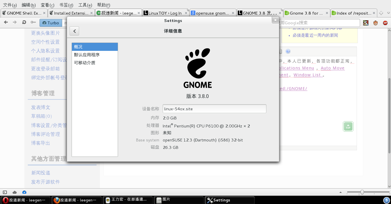Toggle the Turbo button
Screen dimensions: 391x204
[51, 23]
